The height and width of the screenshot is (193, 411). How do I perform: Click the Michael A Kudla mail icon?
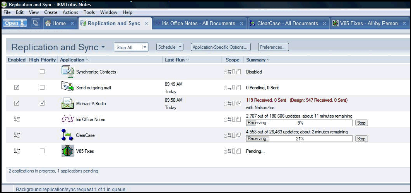(68, 103)
